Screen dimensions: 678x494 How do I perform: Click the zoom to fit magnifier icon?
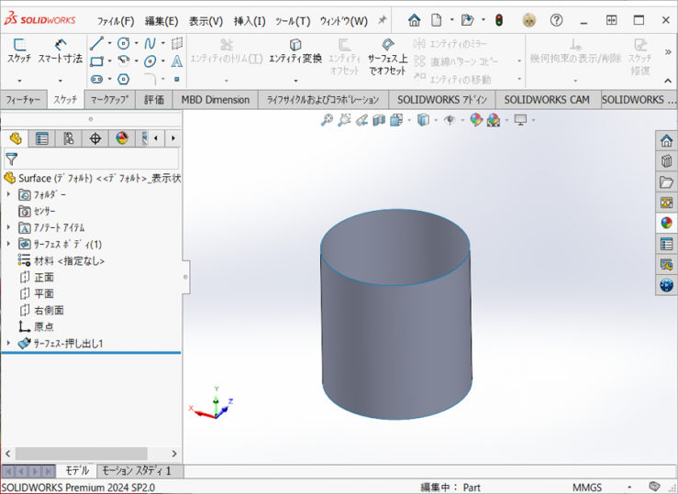327,120
